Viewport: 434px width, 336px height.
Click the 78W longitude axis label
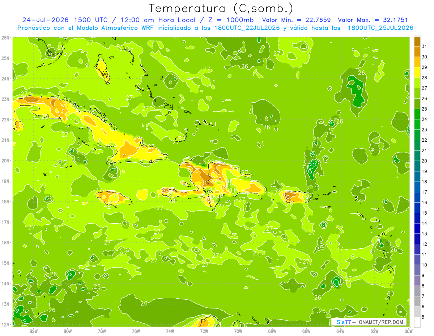(102, 331)
